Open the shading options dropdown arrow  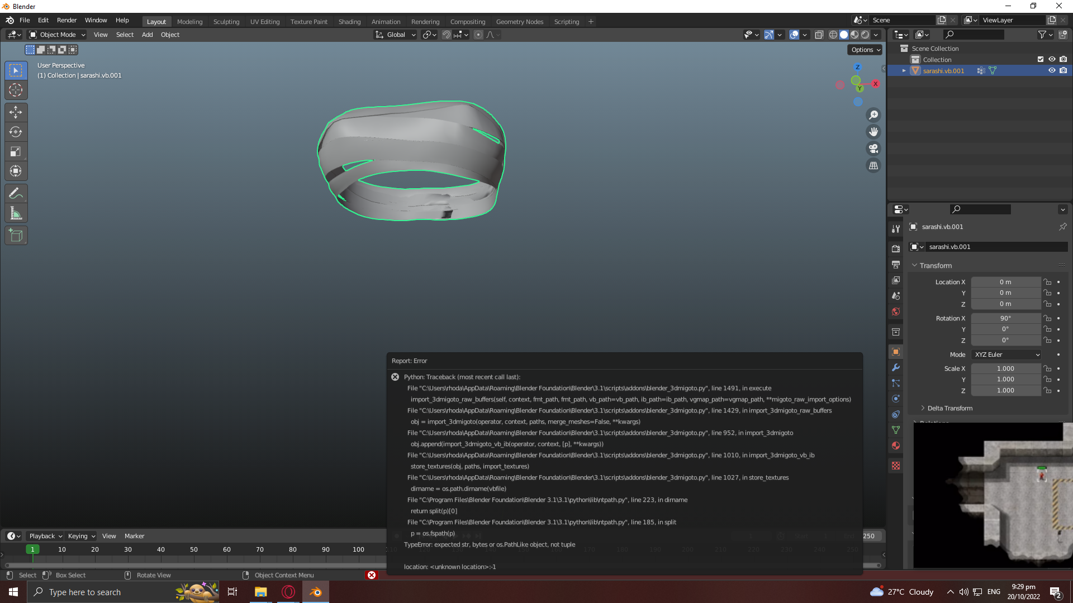[x=876, y=35]
